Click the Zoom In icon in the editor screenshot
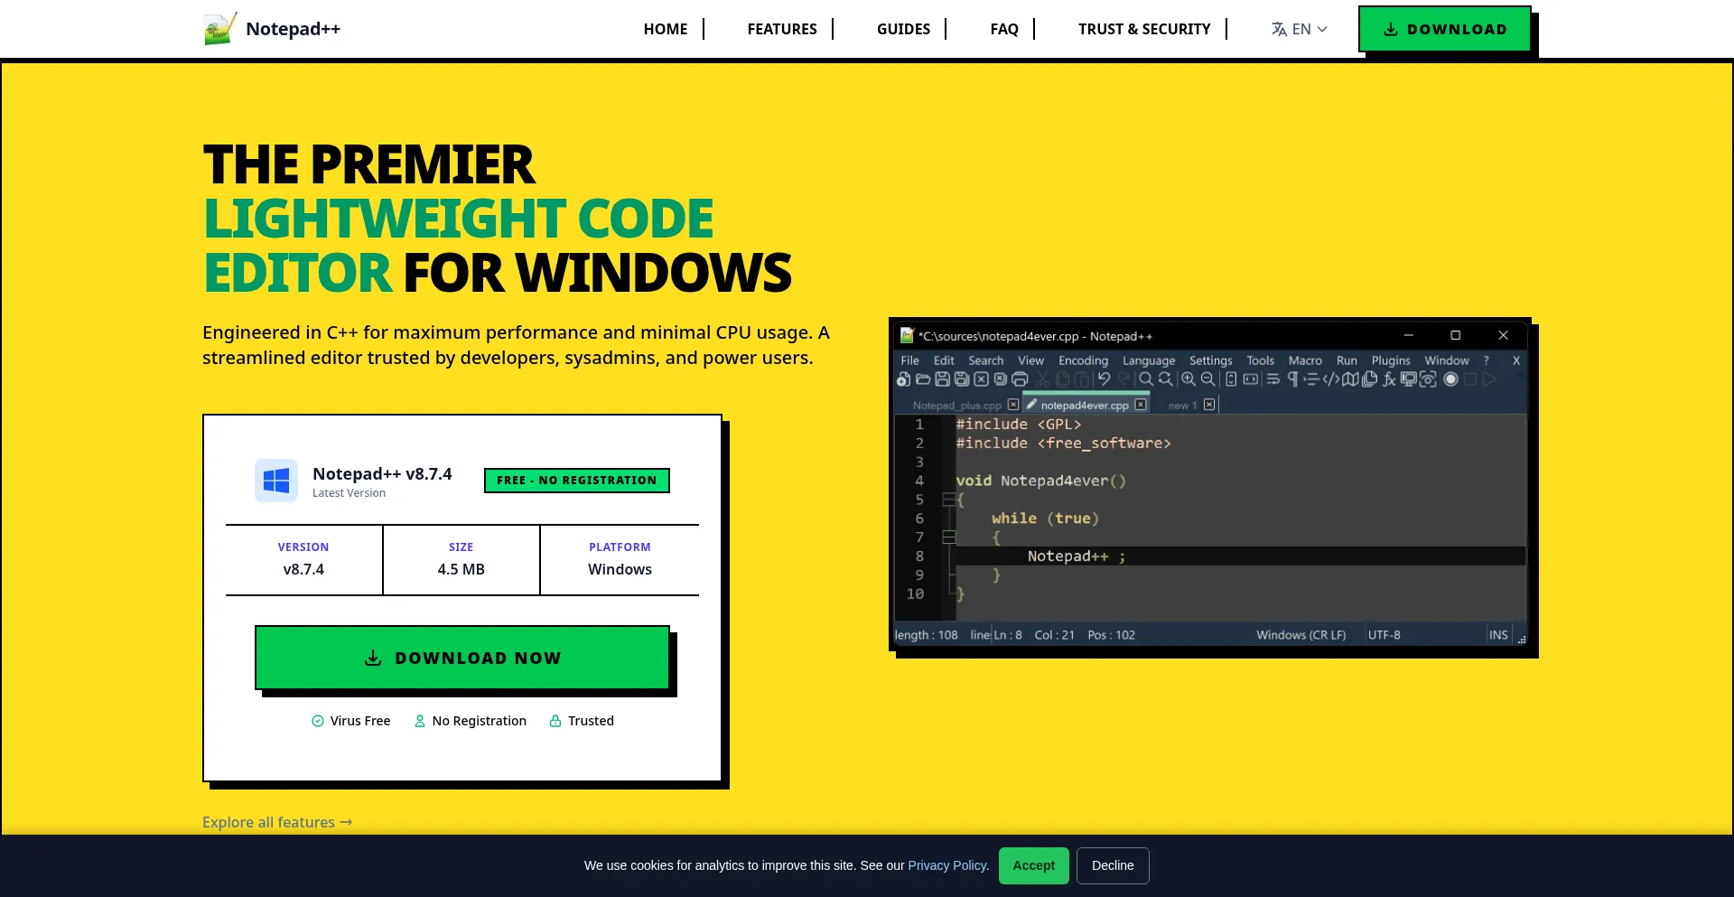1734x897 pixels. point(1189,379)
